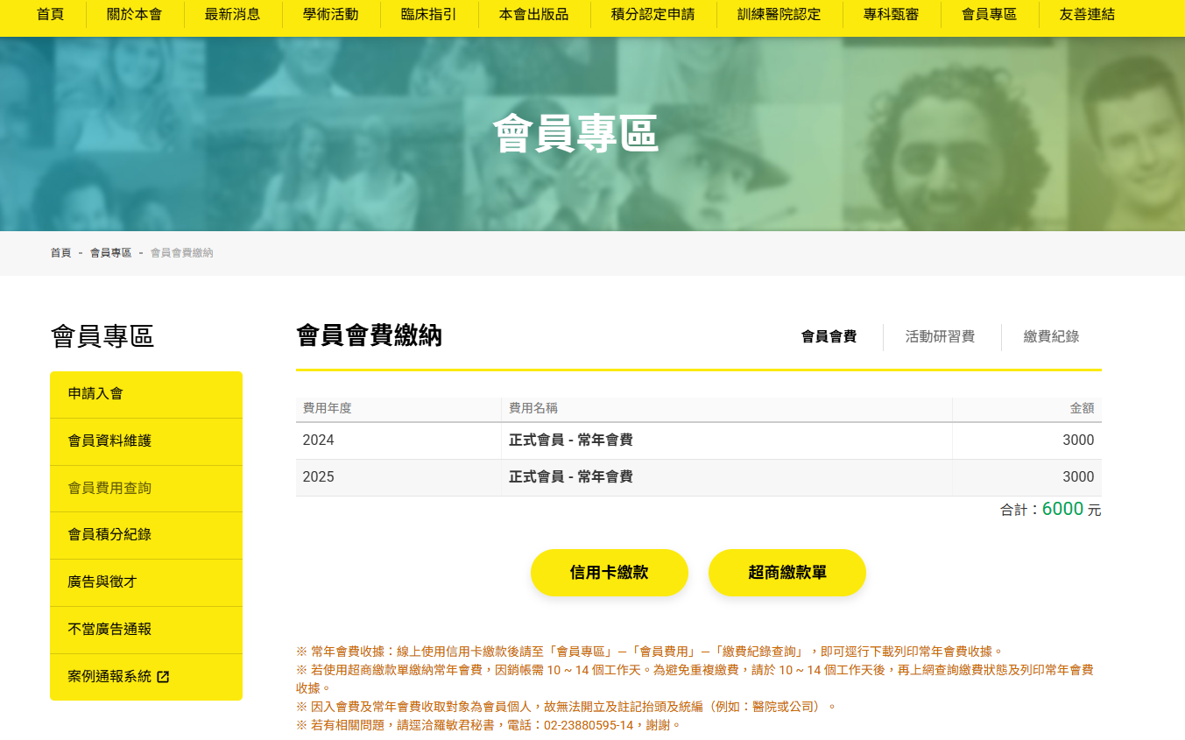Click 正式會員 - 常年會費 in the 2025 row
This screenshot has width=1185, height=740.
pyautogui.click(x=571, y=477)
